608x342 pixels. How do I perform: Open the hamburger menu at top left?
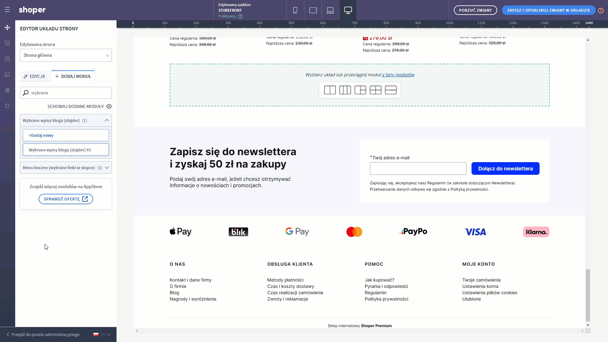pyautogui.click(x=7, y=9)
